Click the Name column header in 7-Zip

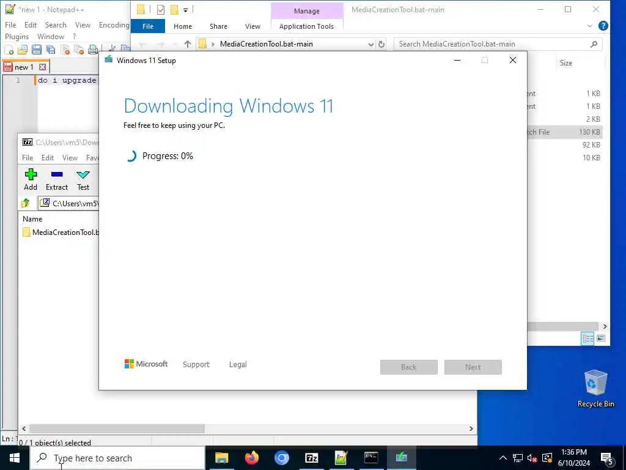tap(32, 218)
